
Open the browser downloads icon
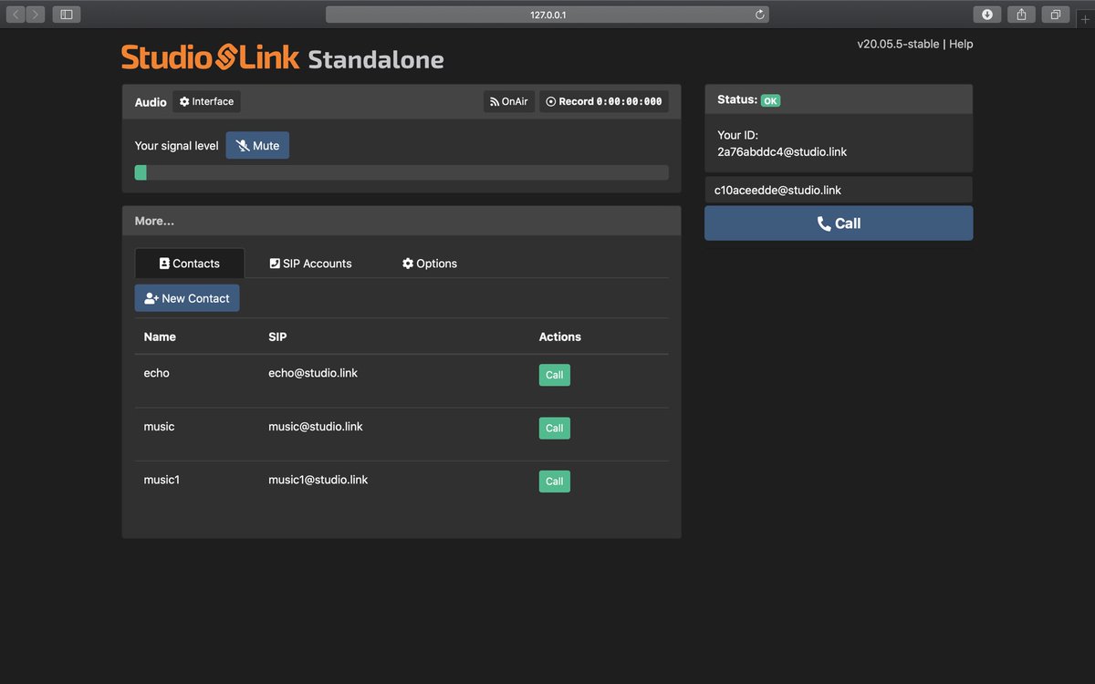(987, 15)
